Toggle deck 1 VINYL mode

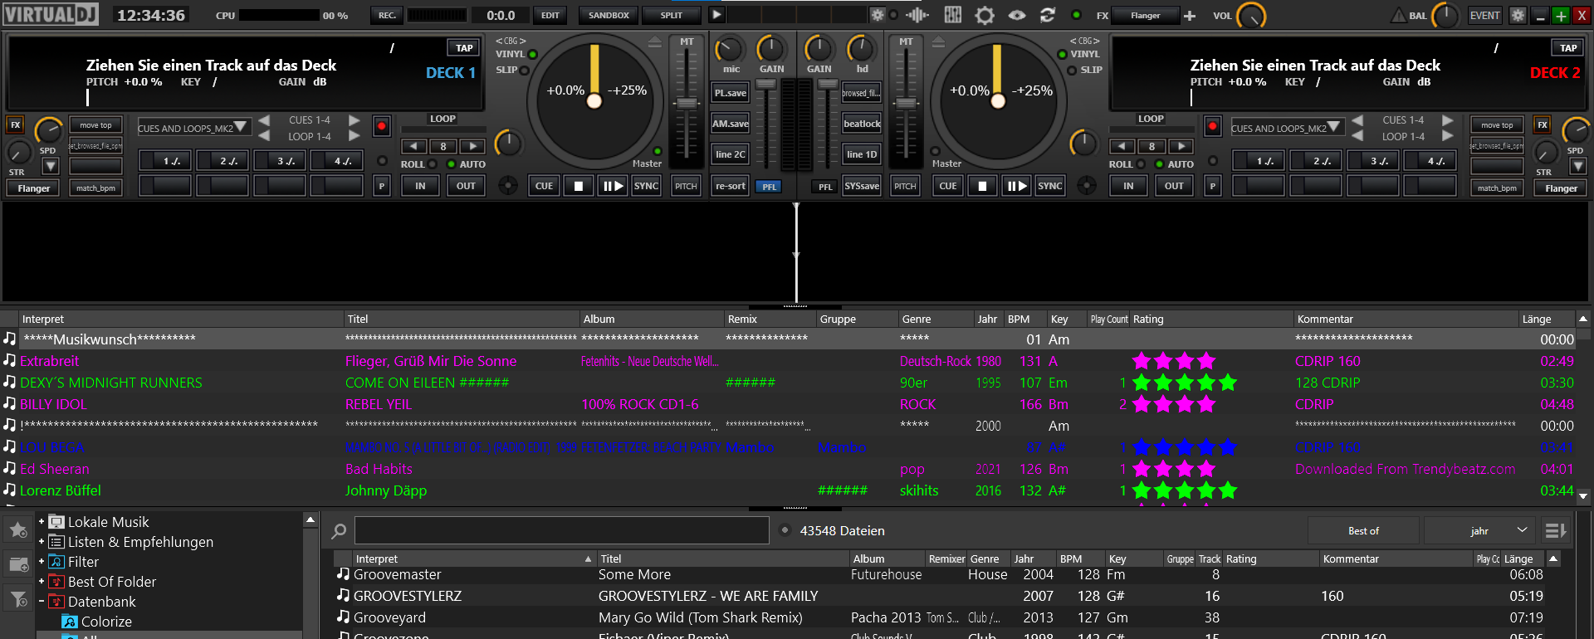click(532, 55)
